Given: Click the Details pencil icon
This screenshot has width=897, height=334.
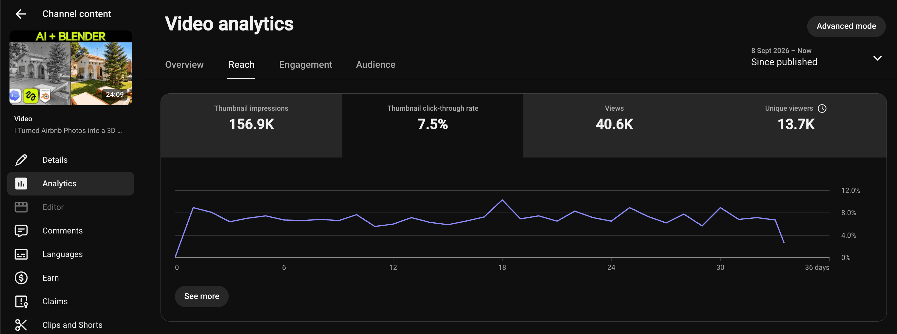Looking at the screenshot, I should [21, 160].
